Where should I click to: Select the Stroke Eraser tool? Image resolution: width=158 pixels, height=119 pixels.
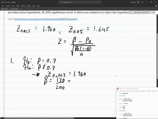pyautogui.click(x=14, y=9)
